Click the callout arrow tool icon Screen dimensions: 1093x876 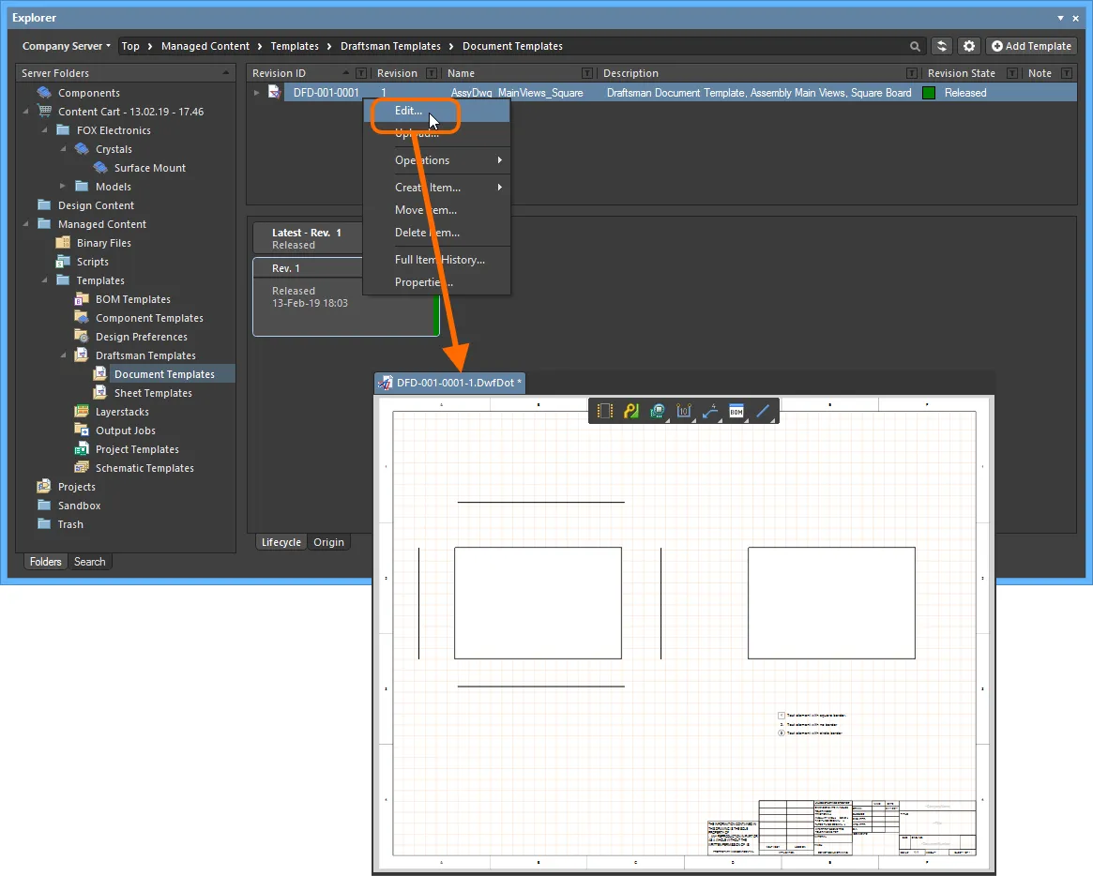click(x=710, y=411)
